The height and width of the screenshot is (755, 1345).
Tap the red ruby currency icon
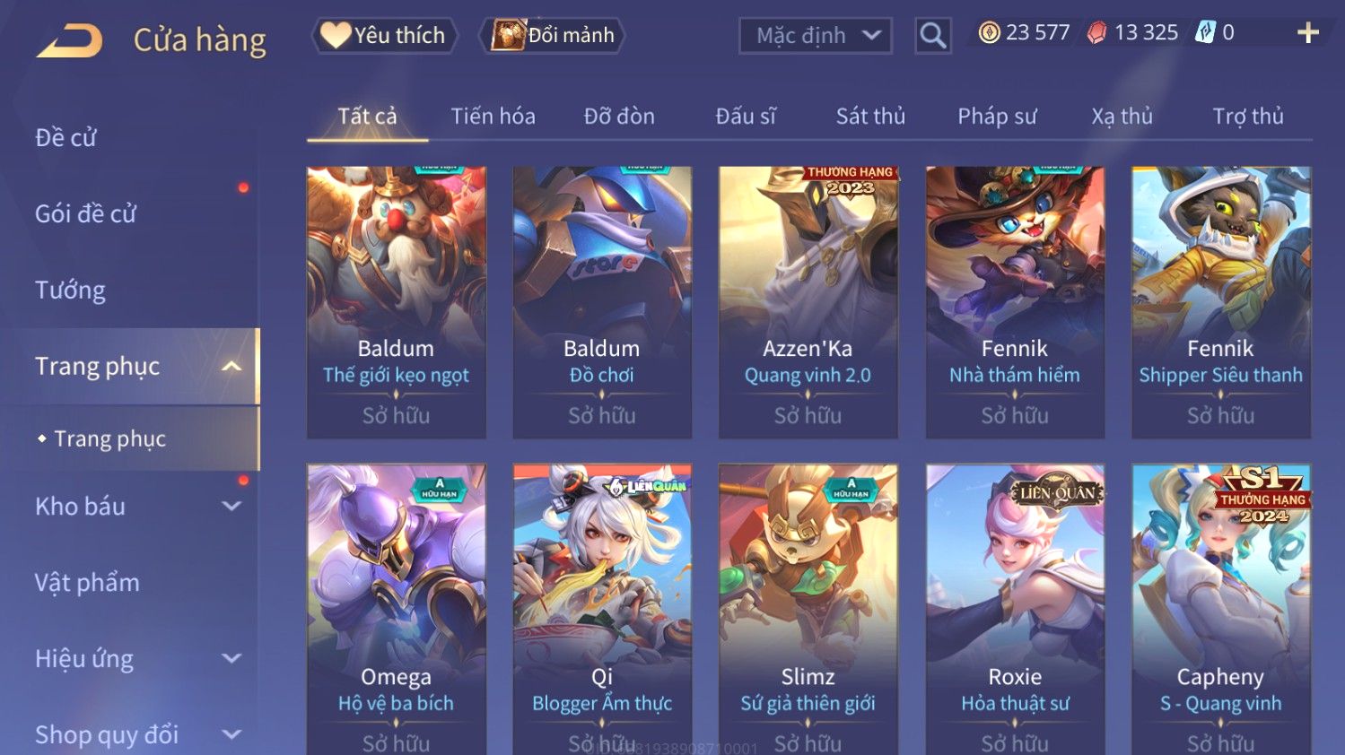coord(1096,33)
